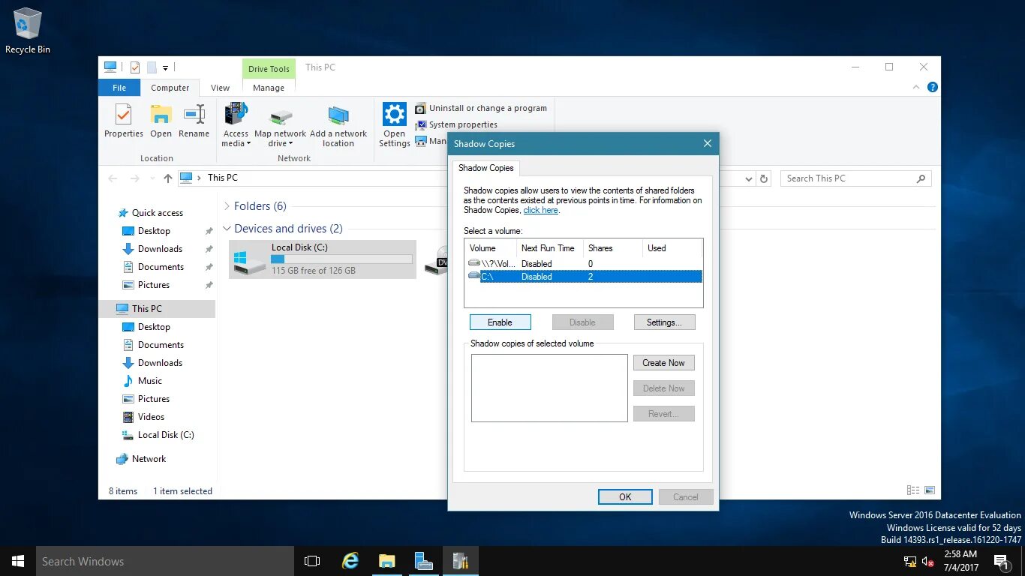
Task: Click the pin icon beside Quick access Downloads
Action: click(209, 249)
